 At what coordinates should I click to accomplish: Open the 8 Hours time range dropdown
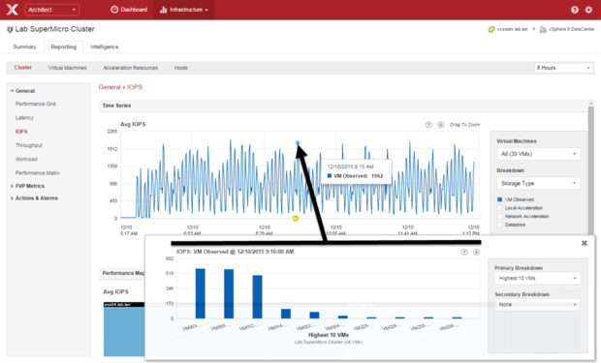point(564,68)
